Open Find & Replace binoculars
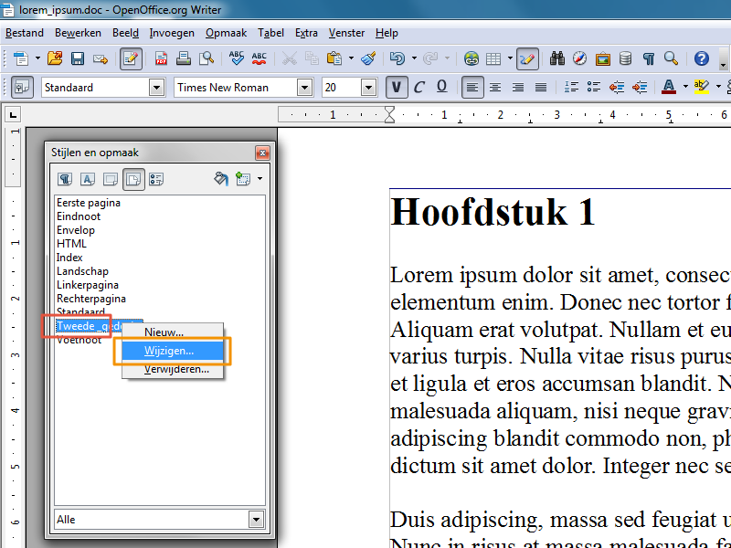This screenshot has width=731, height=548. pyautogui.click(x=557, y=58)
